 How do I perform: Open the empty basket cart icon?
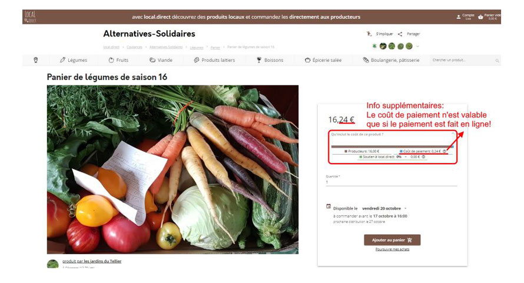pyautogui.click(x=480, y=16)
